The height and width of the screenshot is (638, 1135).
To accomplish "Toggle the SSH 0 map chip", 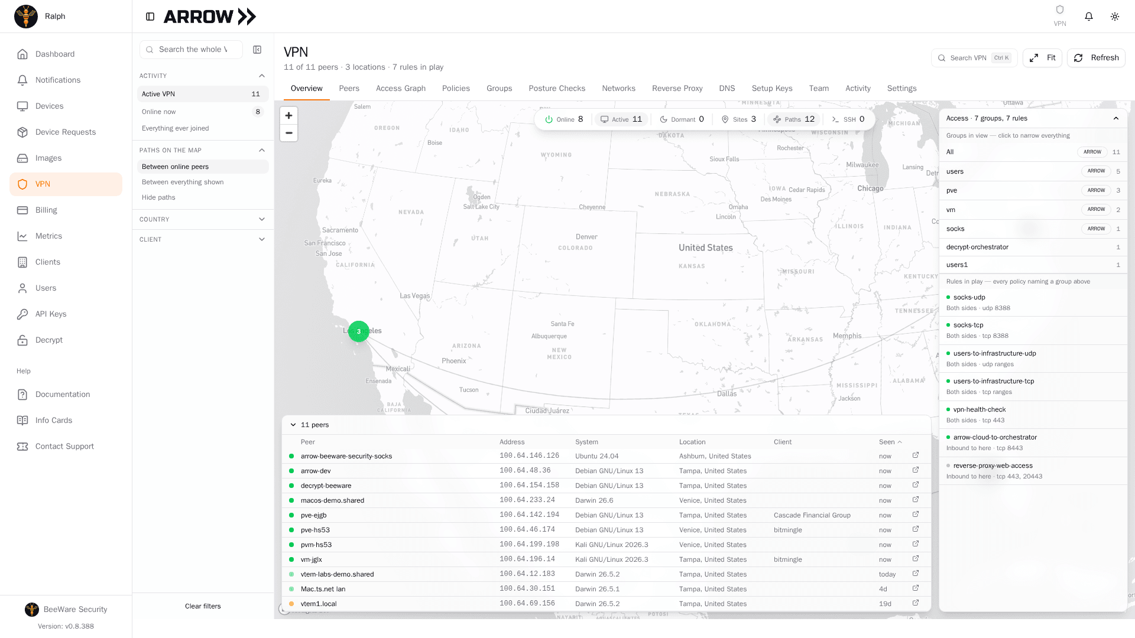I will point(848,119).
